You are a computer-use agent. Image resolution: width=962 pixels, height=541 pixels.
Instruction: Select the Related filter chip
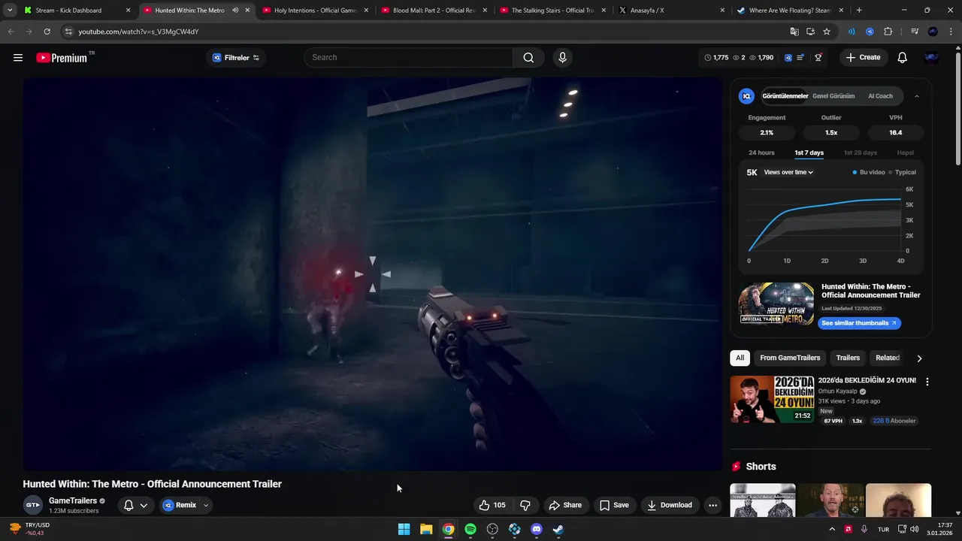coord(888,358)
